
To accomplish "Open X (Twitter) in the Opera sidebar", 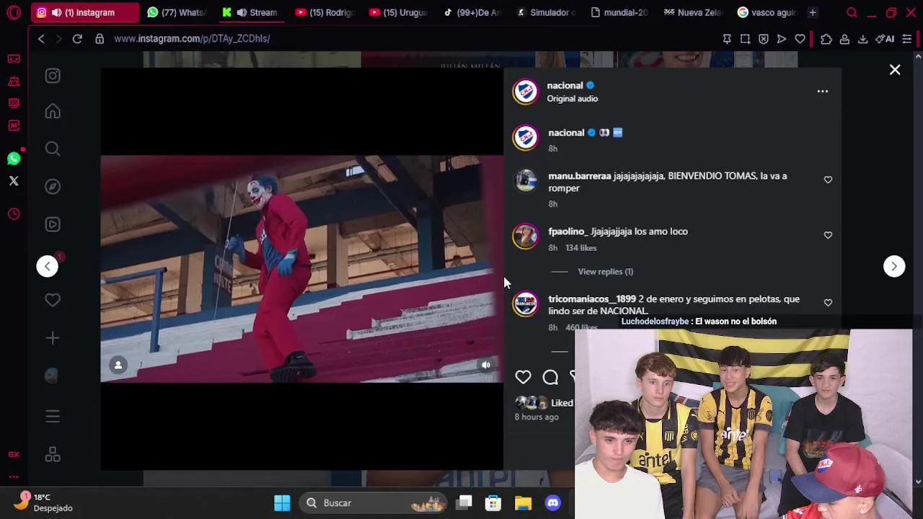I will pyautogui.click(x=14, y=181).
